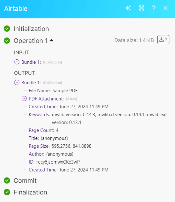Click the Commit green check icon
Image resolution: width=175 pixels, height=202 pixels.
pos(7,181)
